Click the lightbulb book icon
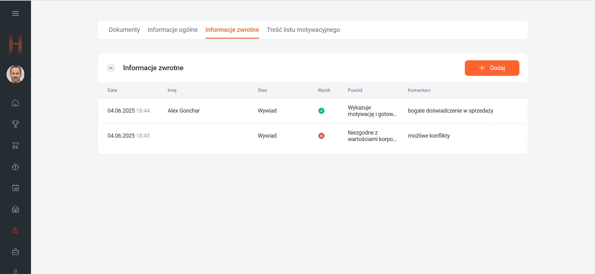This screenshot has width=595, height=274. (15, 209)
